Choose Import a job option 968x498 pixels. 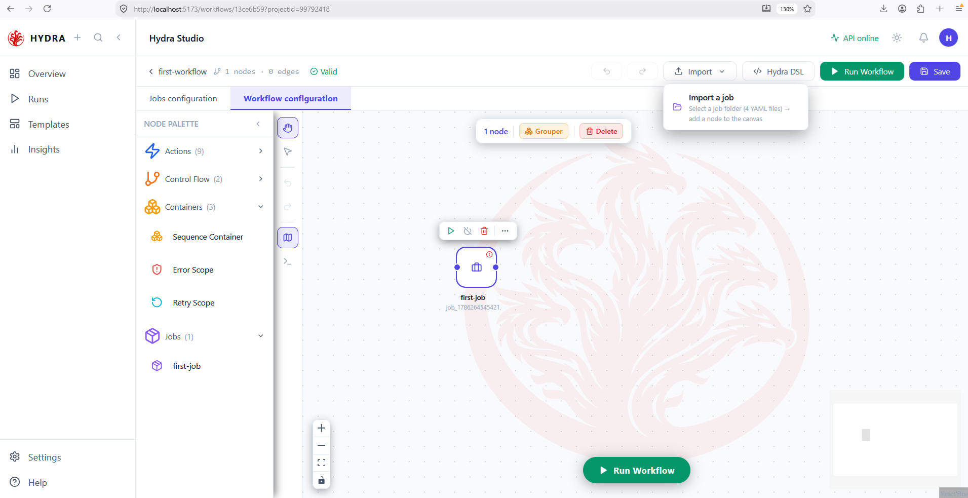[735, 107]
